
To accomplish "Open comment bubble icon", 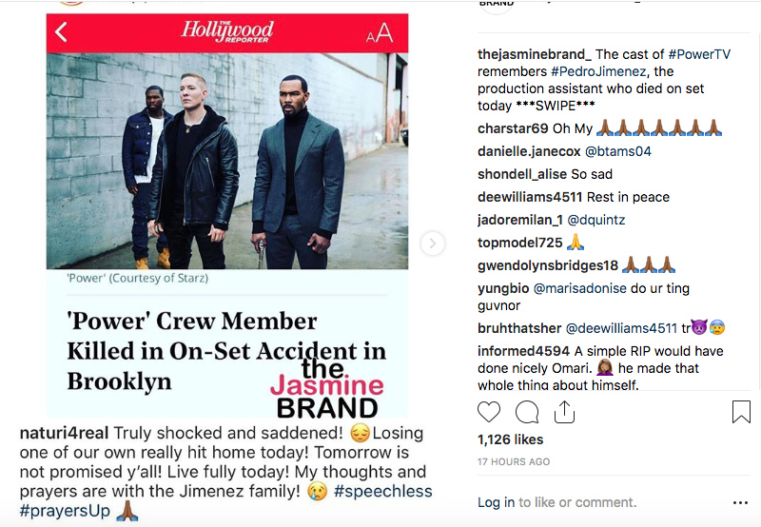I will click(x=527, y=413).
